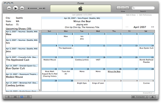
Task: Click Air on April 23
Action: pyautogui.click(x=66, y=74)
